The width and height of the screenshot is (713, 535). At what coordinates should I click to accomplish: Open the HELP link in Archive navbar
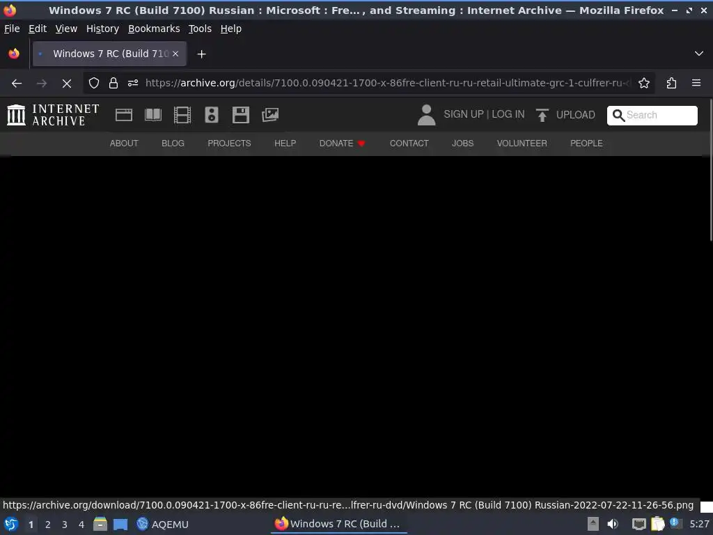[x=285, y=144]
